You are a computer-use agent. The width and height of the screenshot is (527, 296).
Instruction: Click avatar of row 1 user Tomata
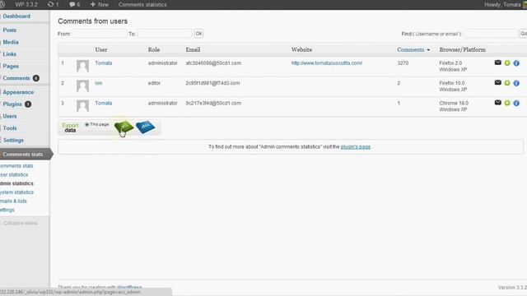tap(82, 66)
